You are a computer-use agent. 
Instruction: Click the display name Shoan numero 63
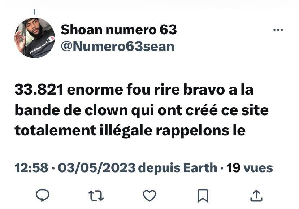click(118, 30)
